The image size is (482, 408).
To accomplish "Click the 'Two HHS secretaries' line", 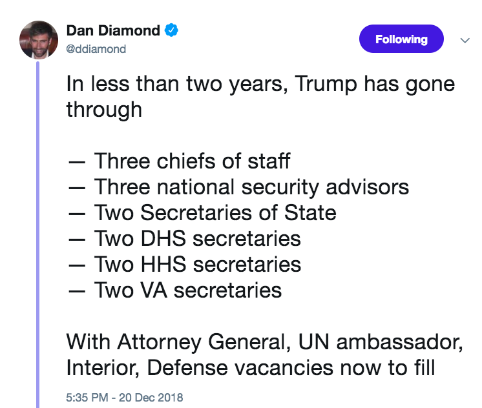I will [185, 264].
